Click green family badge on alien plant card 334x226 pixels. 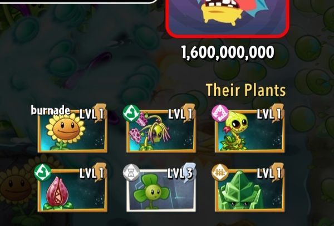pyautogui.click(x=131, y=114)
